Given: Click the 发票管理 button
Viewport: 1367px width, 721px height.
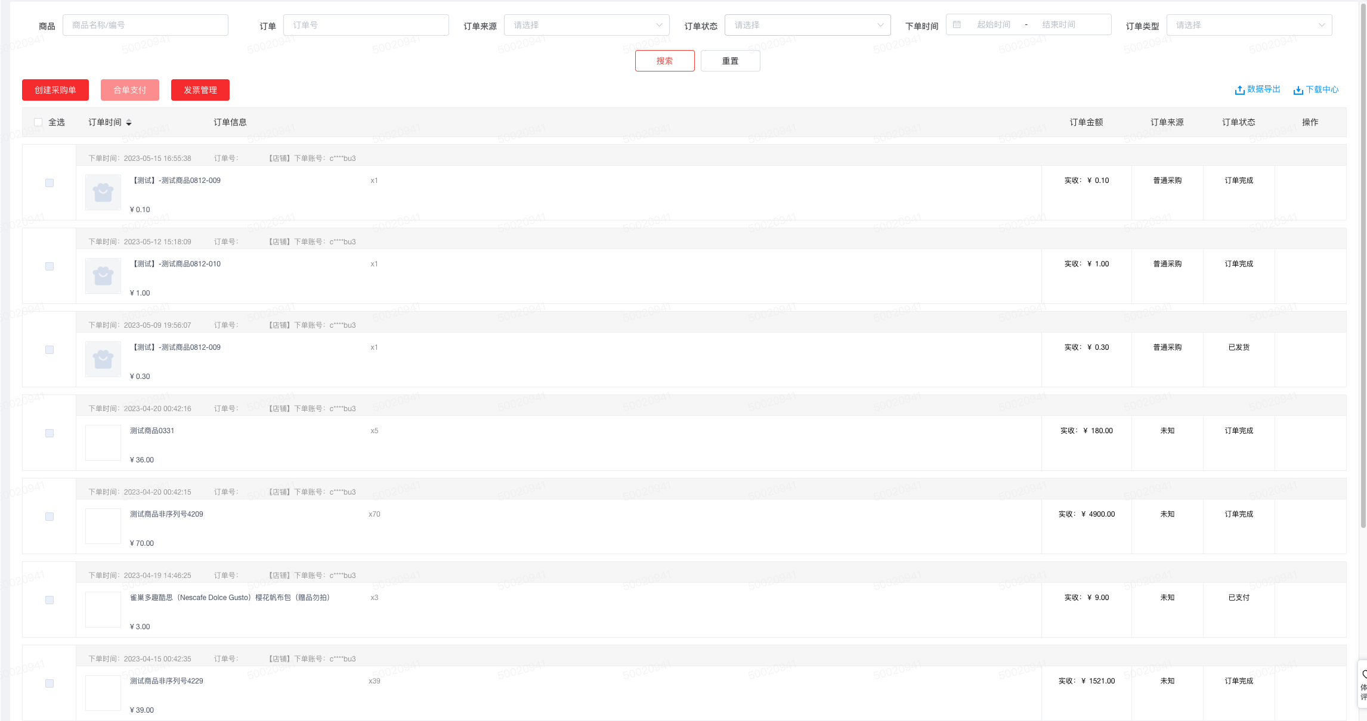Looking at the screenshot, I should pos(200,90).
